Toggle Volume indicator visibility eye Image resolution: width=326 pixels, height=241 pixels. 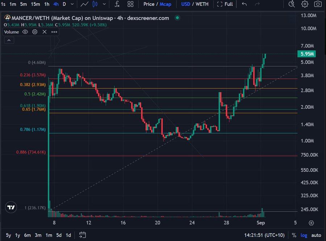pos(25,32)
